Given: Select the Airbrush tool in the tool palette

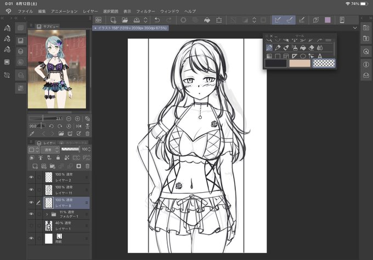Looking at the screenshot, I should click(x=295, y=48).
